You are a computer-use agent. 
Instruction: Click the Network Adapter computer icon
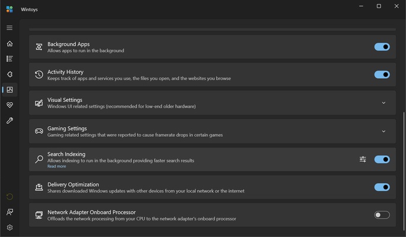(x=39, y=215)
